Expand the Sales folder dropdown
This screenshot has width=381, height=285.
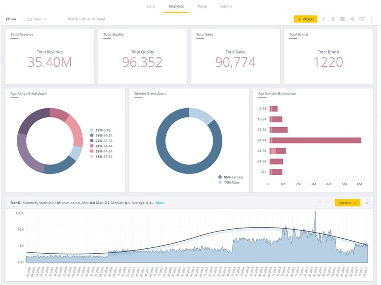(45, 19)
